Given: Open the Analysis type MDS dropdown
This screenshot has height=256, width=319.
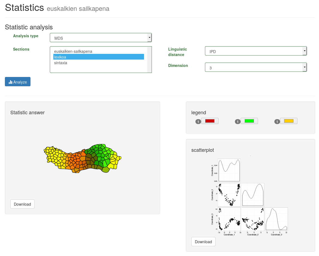Looking at the screenshot, I should [100, 38].
